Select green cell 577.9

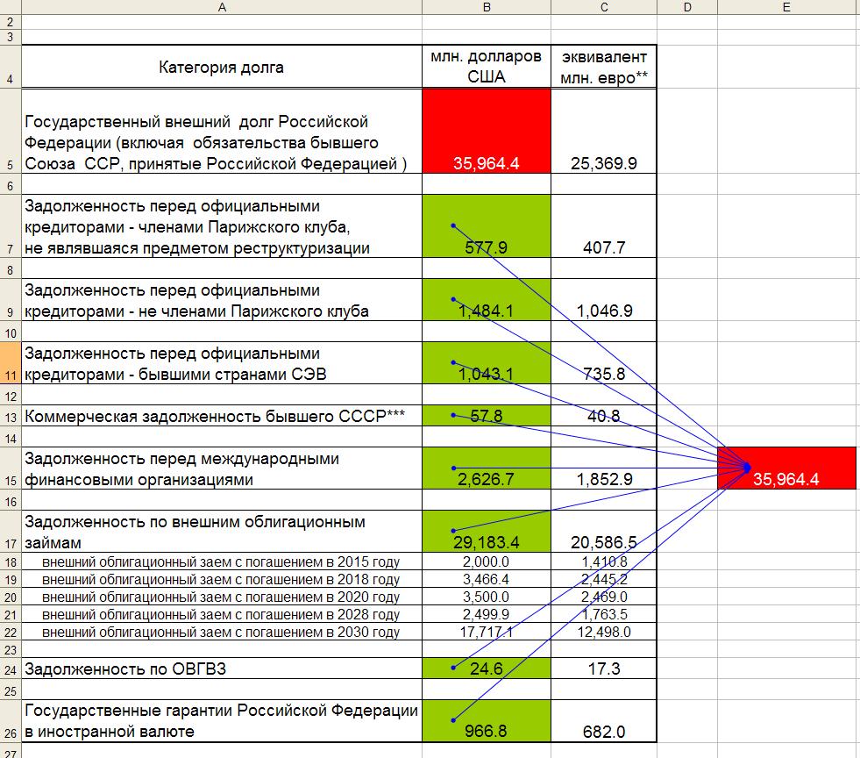point(487,226)
